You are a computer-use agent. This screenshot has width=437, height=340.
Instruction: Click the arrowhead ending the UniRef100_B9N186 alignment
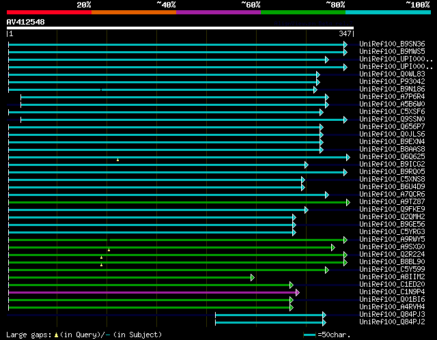[315, 89]
